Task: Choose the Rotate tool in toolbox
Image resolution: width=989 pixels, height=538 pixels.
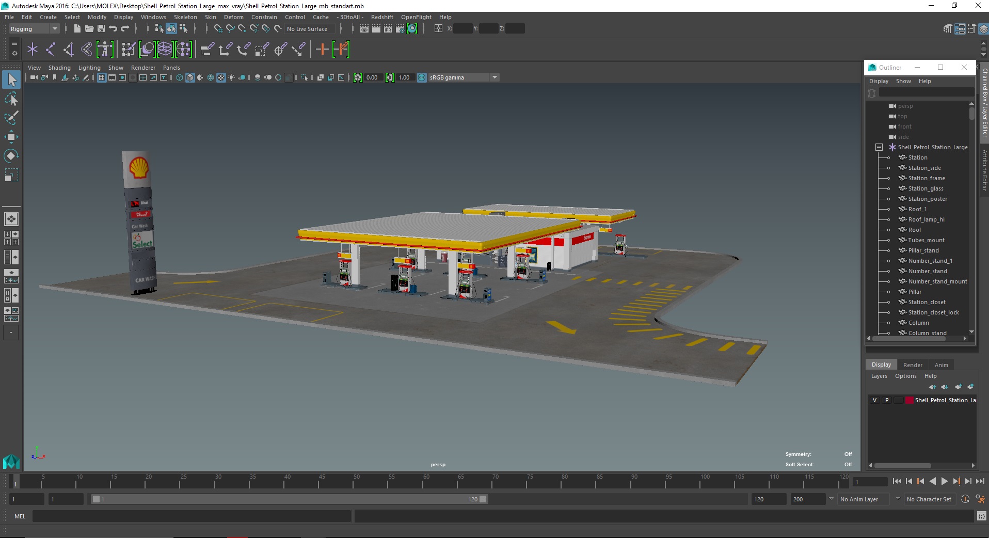Action: [11, 156]
